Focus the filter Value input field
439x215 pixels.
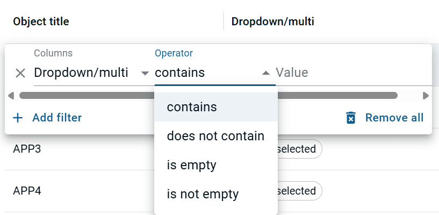pyautogui.click(x=354, y=73)
